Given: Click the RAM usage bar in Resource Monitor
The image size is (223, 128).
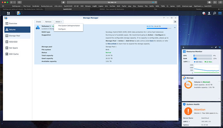Looking at the screenshot, I should click(203, 58).
